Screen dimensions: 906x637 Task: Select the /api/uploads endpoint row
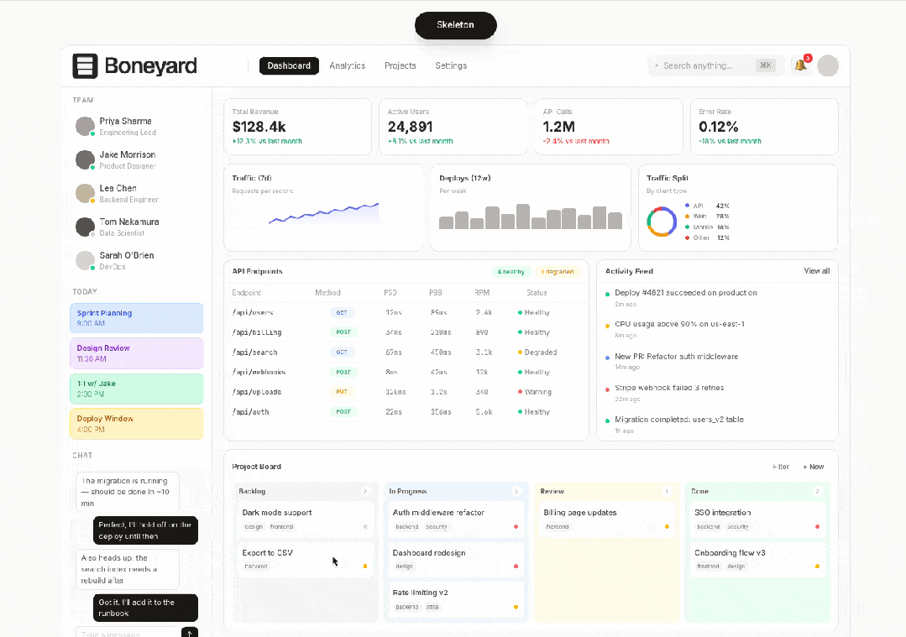(406, 392)
